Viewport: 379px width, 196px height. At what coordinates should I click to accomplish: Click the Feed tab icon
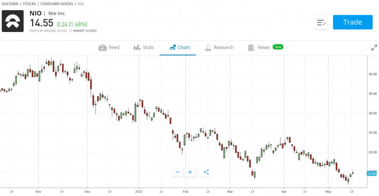click(x=102, y=48)
